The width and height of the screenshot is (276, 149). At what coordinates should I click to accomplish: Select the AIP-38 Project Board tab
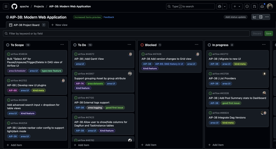(27, 25)
